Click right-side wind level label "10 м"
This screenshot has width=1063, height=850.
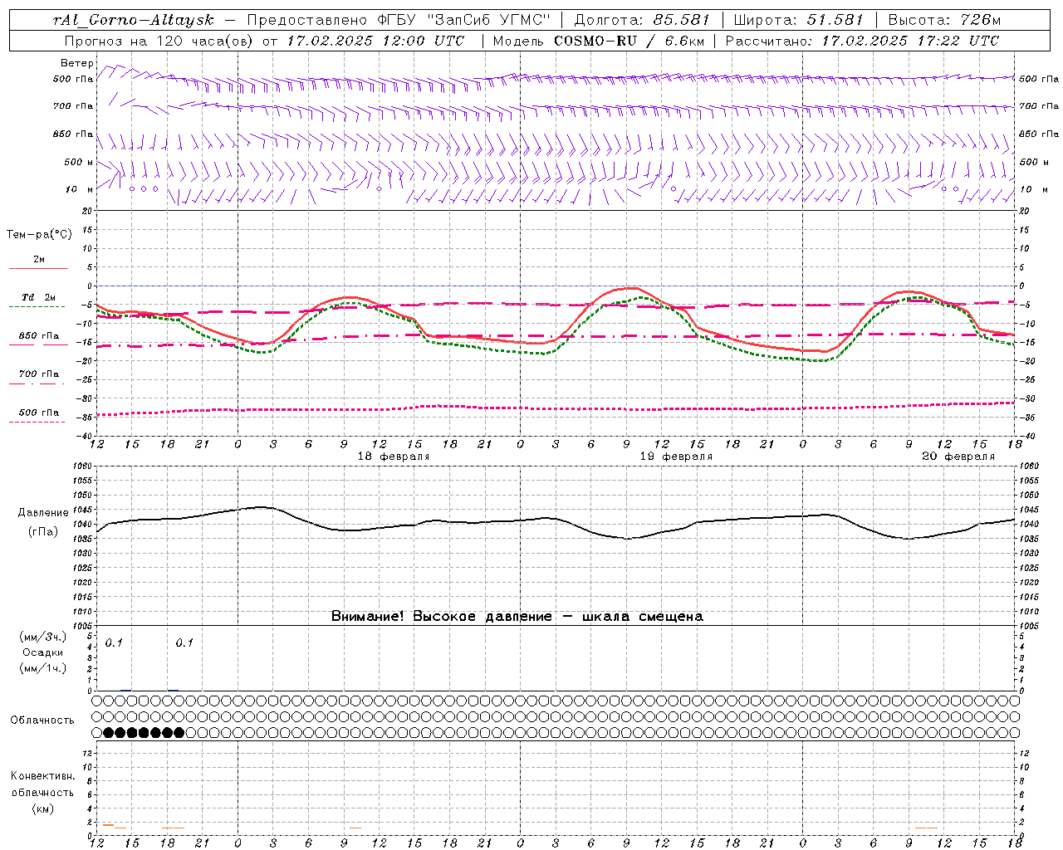click(x=1033, y=189)
